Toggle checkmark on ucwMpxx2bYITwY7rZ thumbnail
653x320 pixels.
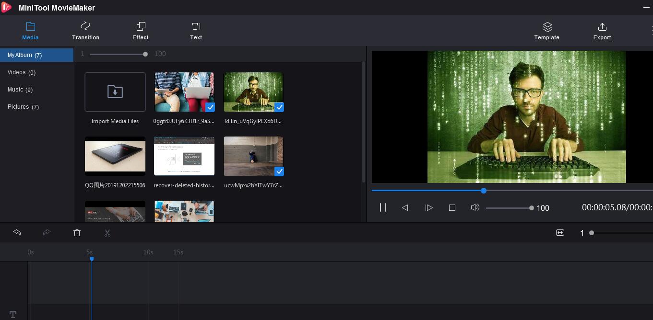click(279, 171)
